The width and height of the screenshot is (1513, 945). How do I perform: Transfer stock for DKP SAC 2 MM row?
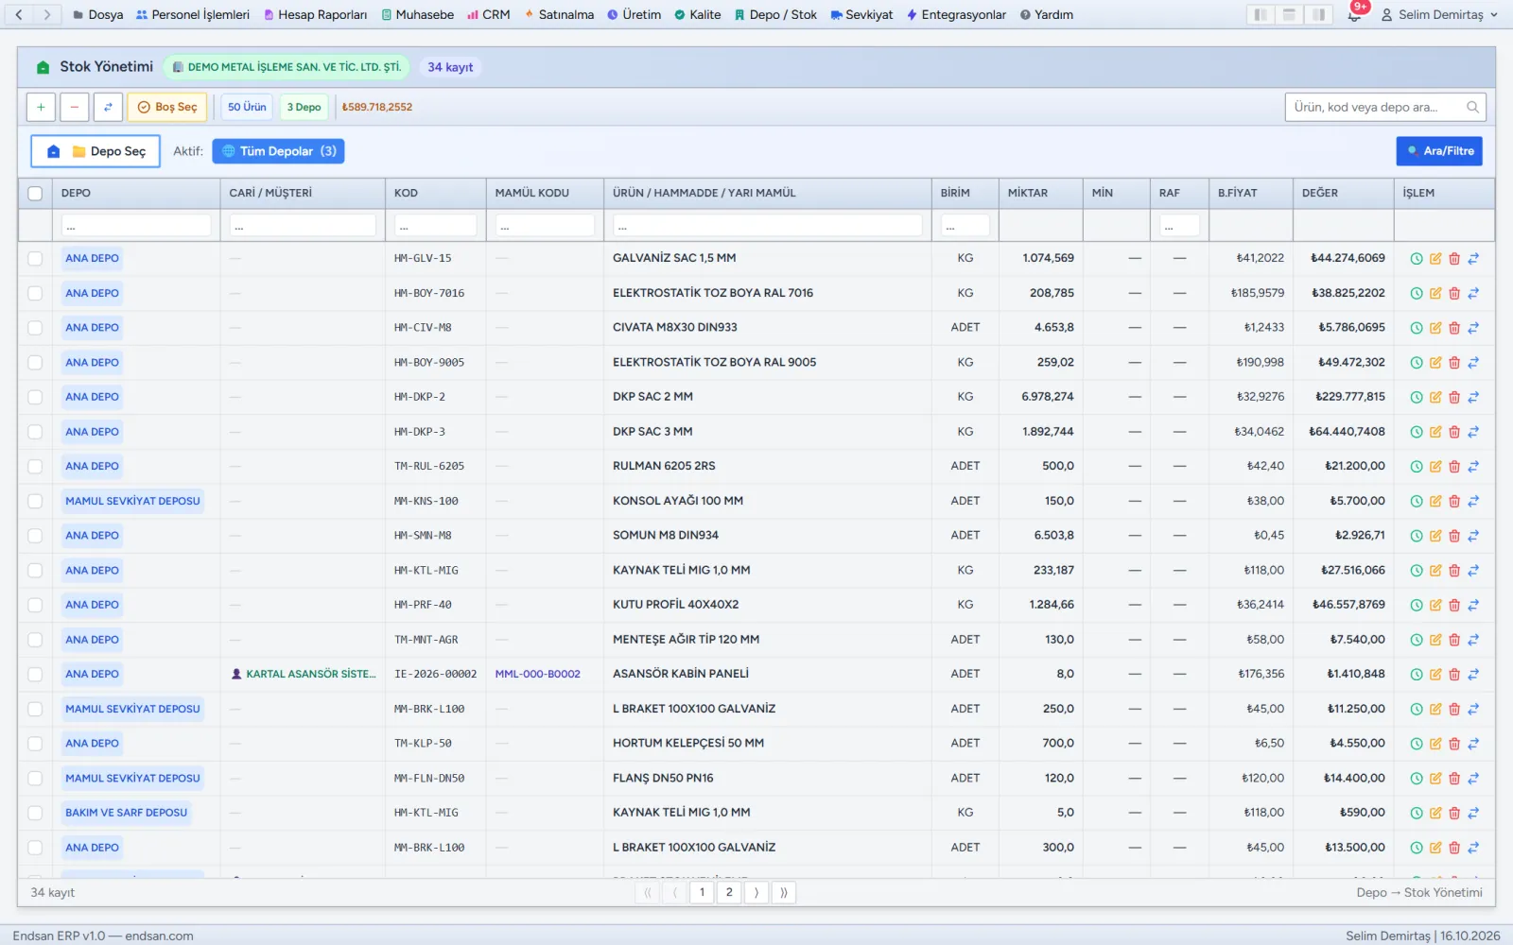[1473, 397]
